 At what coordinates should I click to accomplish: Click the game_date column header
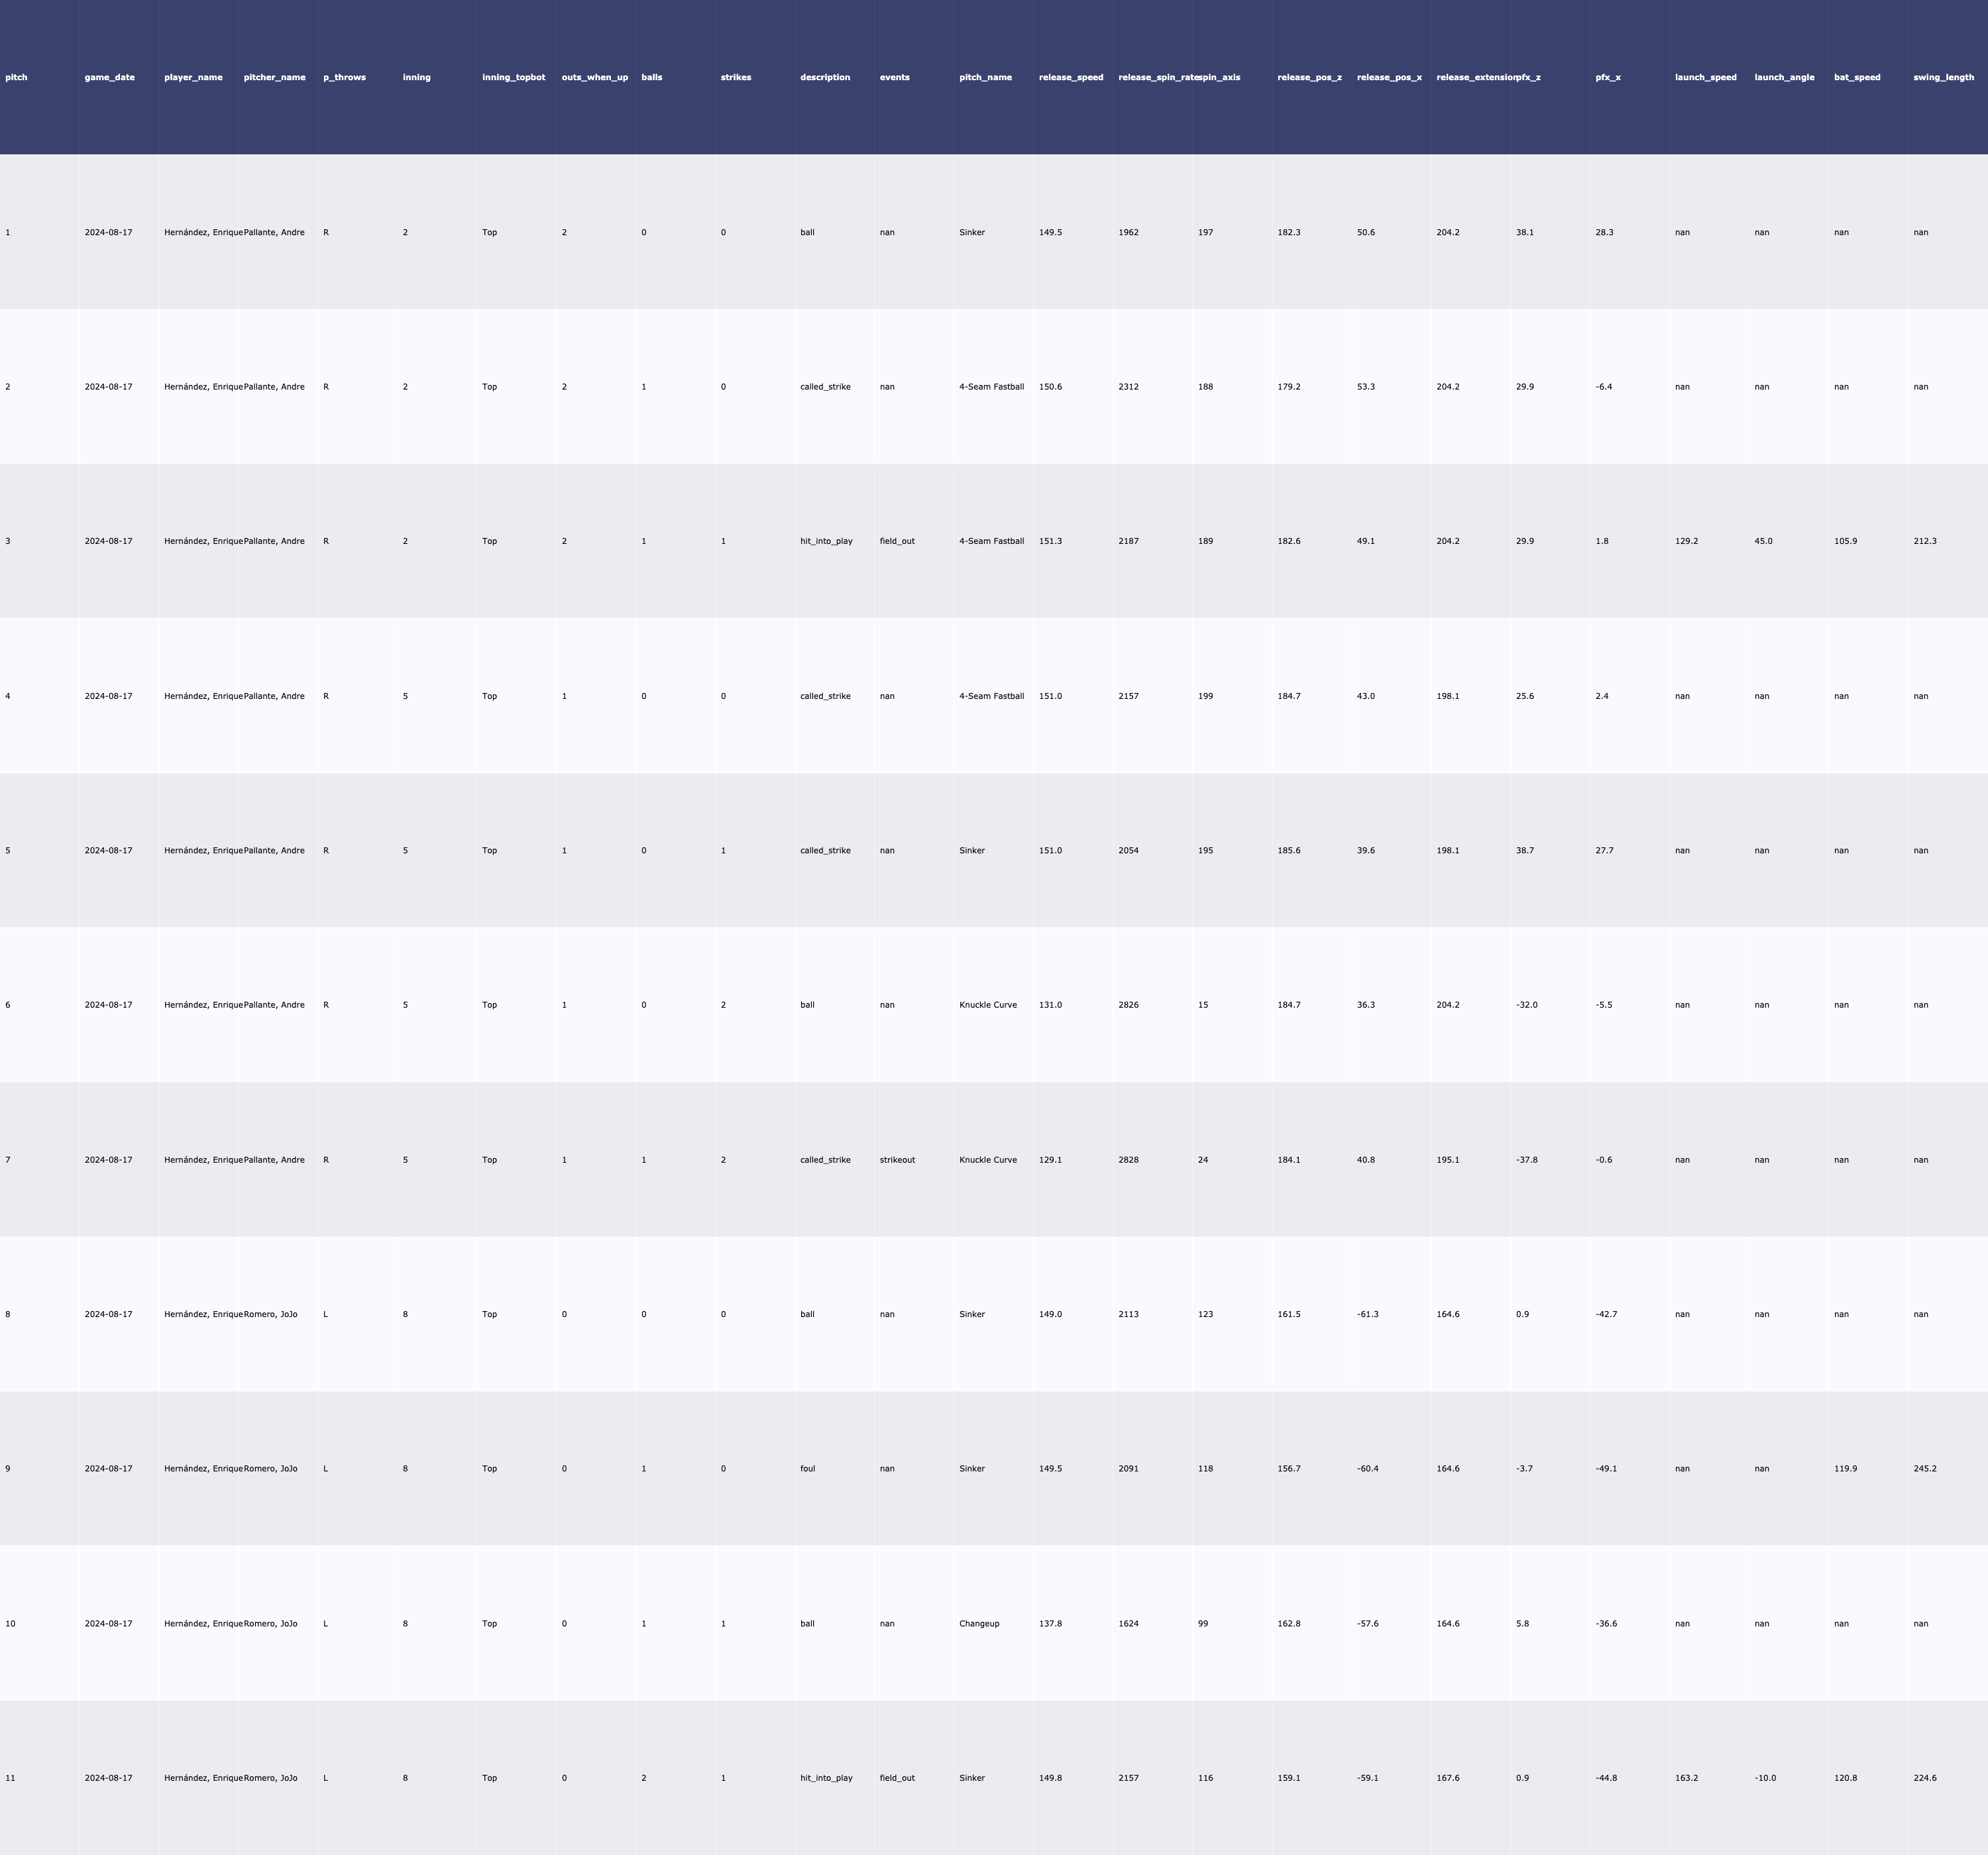pos(110,77)
